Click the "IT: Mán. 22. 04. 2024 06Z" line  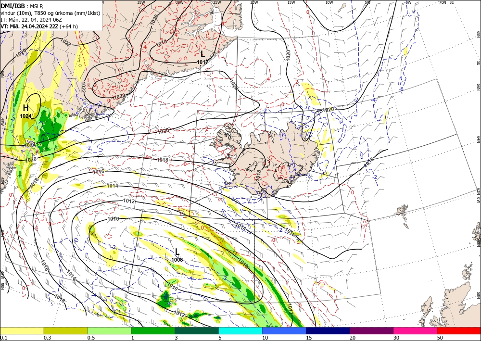(x=31, y=20)
